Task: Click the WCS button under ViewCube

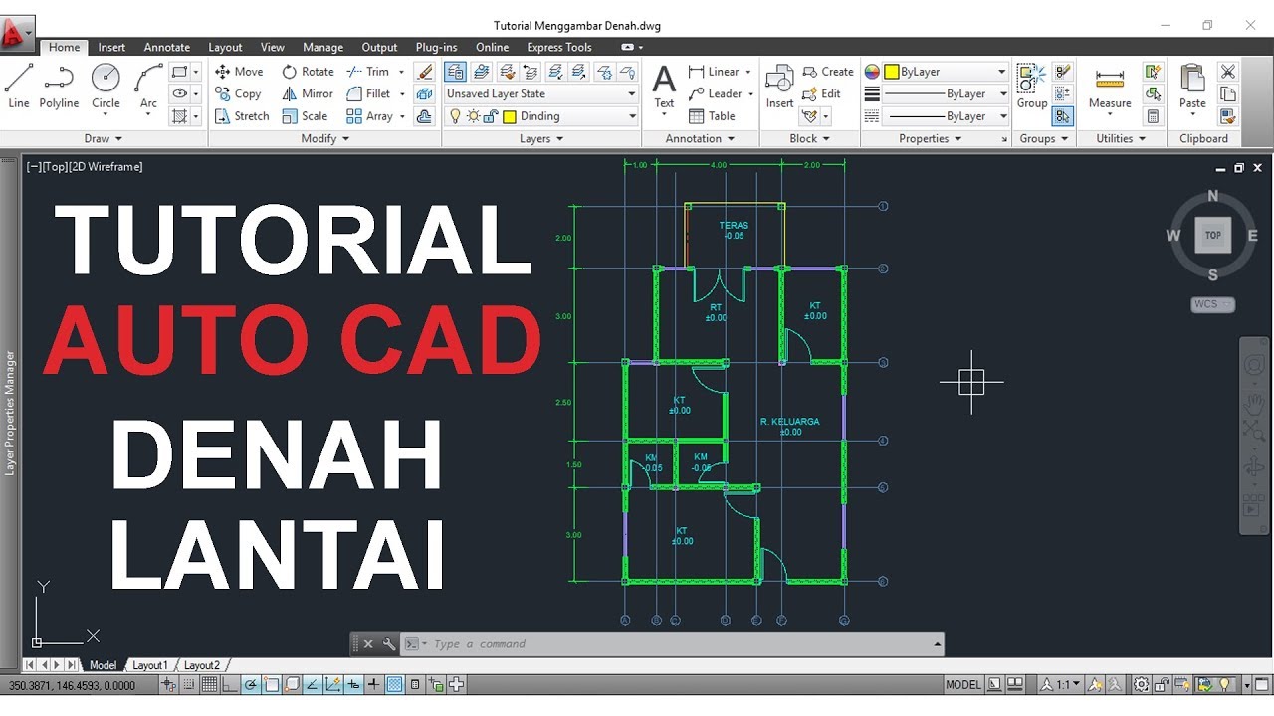Action: pos(1212,304)
